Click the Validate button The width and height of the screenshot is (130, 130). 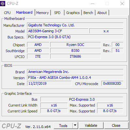pos(91,126)
